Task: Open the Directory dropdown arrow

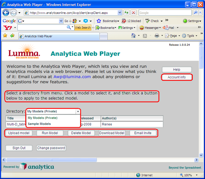Action: (x=78, y=111)
